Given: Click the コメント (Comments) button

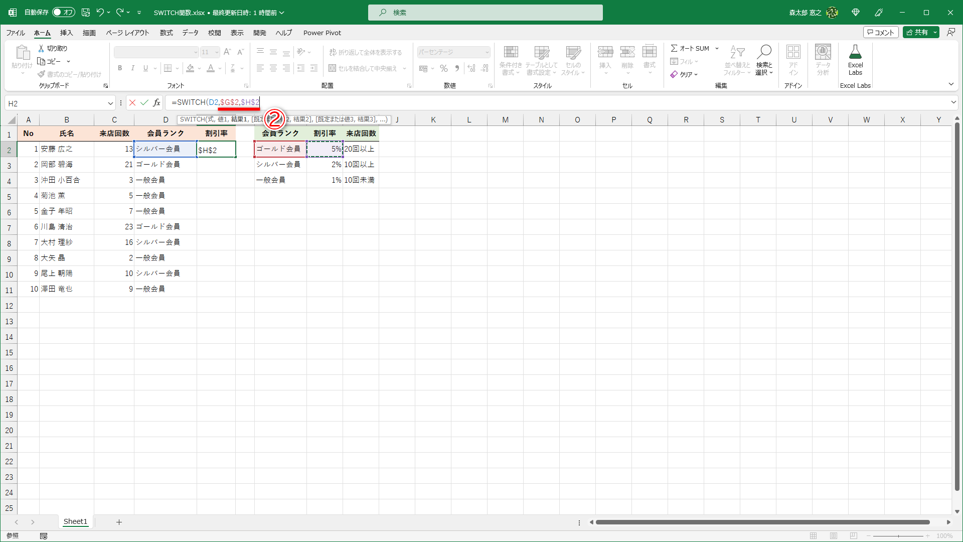Looking at the screenshot, I should click(x=881, y=33).
